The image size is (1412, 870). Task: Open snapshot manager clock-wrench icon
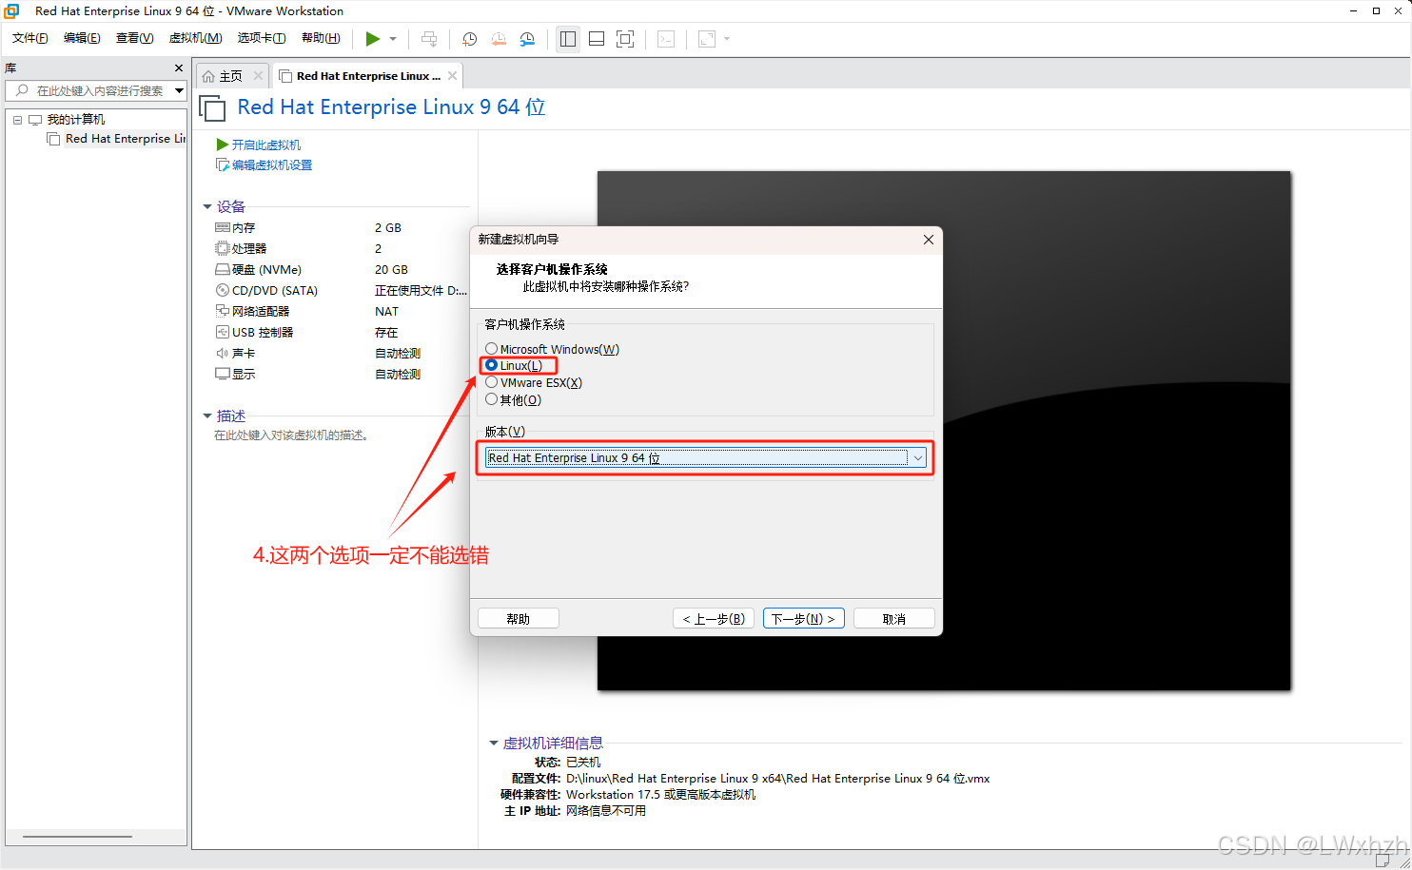coord(527,39)
